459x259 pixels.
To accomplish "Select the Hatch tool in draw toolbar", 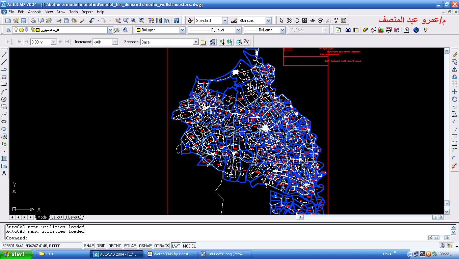I will [x=4, y=159].
